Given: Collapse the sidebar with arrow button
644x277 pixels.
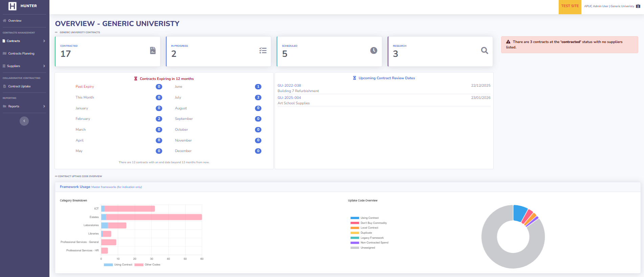Looking at the screenshot, I should (x=24, y=121).
